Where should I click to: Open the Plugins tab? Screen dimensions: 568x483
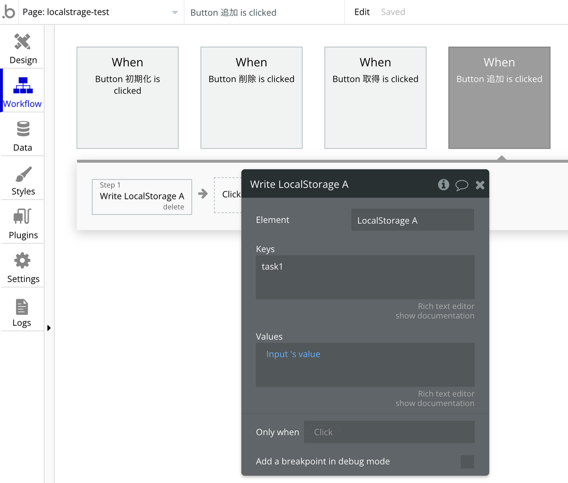tap(23, 224)
